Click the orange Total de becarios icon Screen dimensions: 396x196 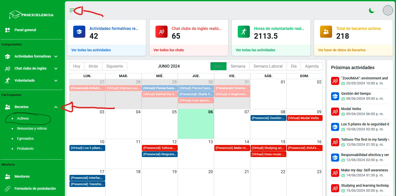tap(326, 32)
